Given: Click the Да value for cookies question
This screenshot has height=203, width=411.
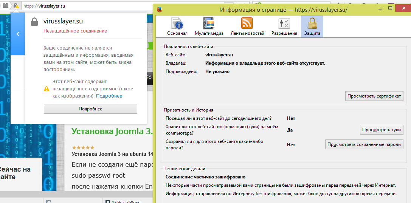Looking at the screenshot, I should (290, 130).
